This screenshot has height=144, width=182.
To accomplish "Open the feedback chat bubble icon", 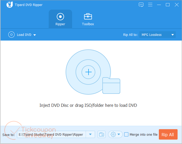I will [141, 5].
